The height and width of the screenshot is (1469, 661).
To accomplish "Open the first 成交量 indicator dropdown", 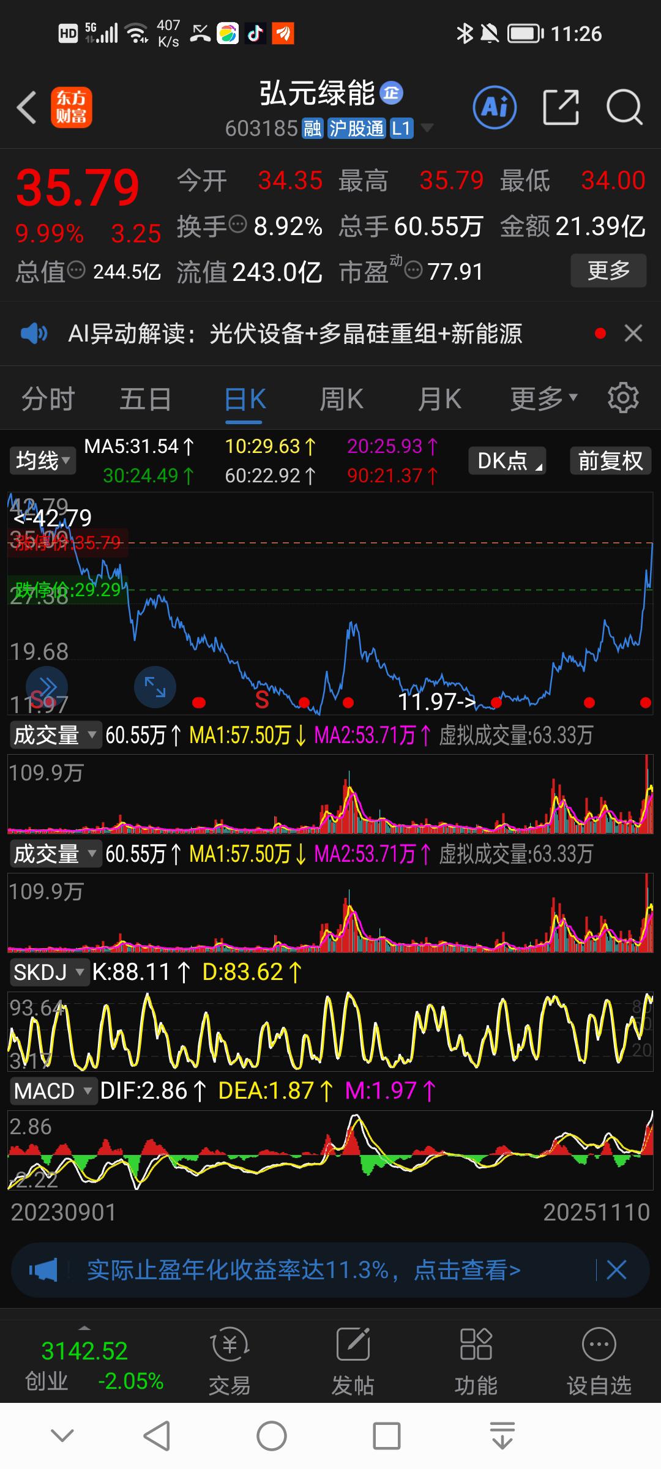I will [55, 734].
